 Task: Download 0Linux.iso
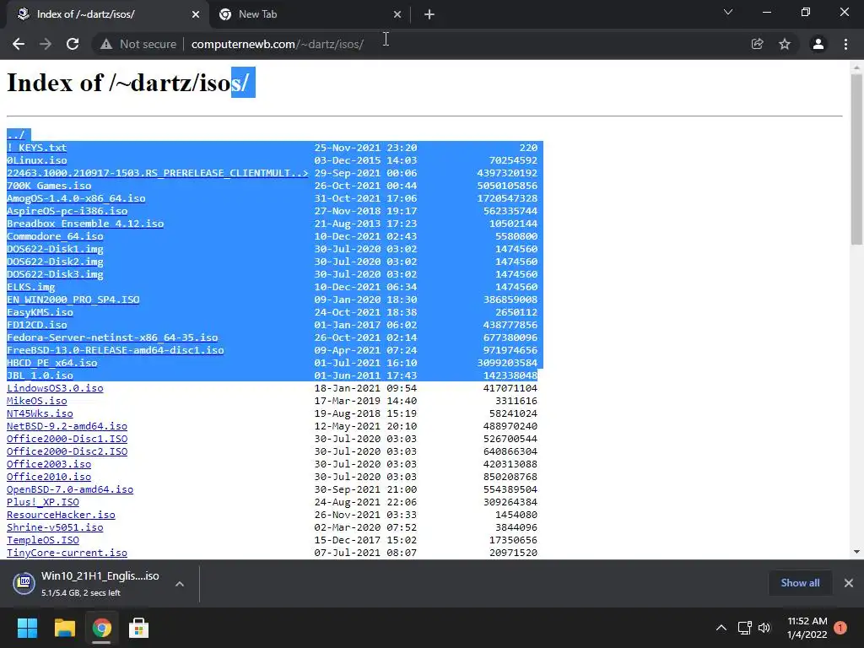[x=37, y=160]
